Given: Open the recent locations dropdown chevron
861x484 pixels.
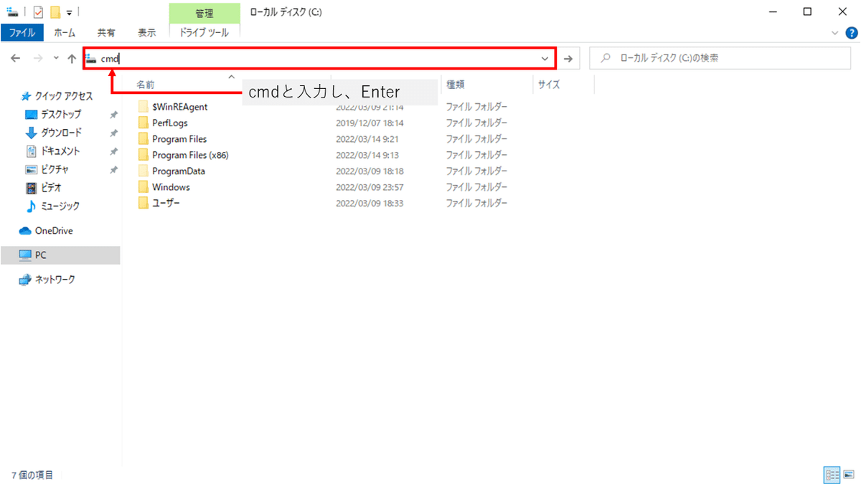Looking at the screenshot, I should (56, 59).
